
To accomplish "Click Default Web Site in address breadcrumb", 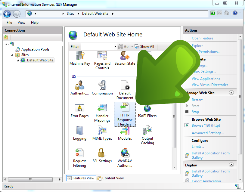I will pyautogui.click(x=95, y=14).
